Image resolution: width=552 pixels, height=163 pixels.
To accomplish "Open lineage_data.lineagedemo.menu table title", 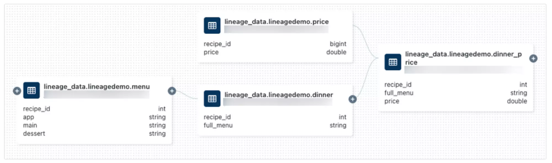I will (97, 87).
